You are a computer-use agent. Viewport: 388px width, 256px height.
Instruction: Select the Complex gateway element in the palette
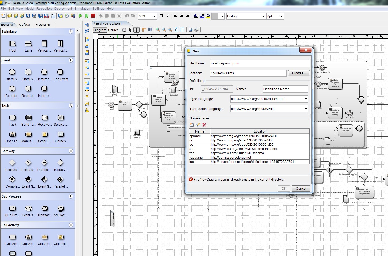pos(12,182)
